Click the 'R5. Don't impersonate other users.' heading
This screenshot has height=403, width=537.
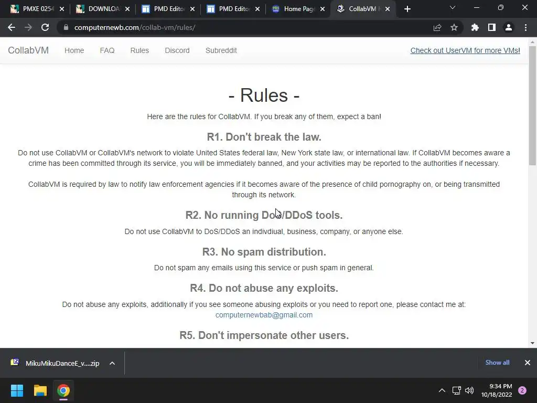tap(264, 335)
